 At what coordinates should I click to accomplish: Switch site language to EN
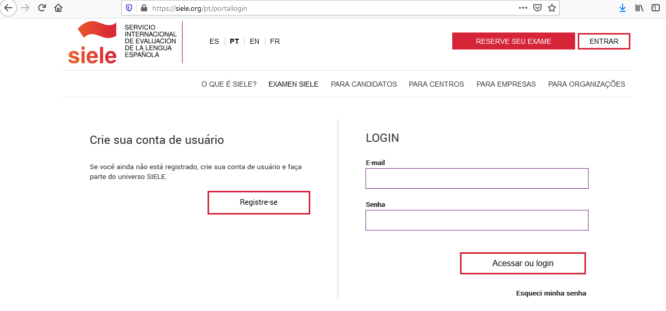[x=255, y=41]
